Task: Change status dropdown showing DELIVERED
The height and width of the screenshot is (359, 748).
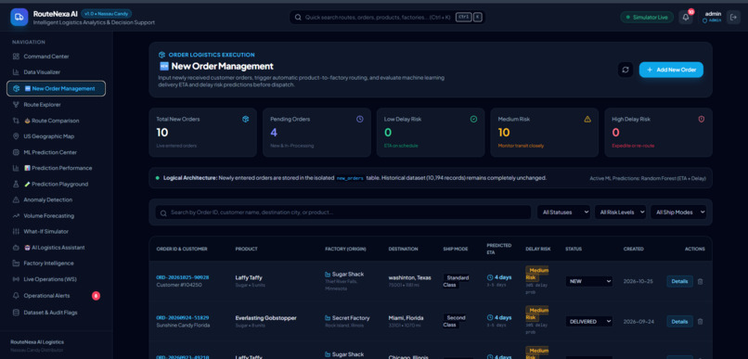Action: [589, 321]
